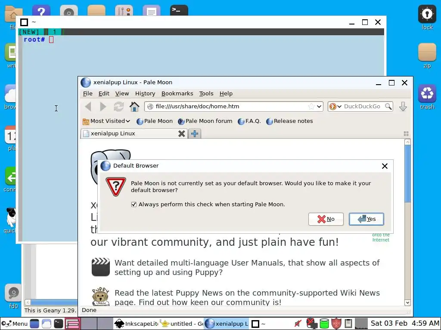Open the Release notes bookmark
Image resolution: width=441 pixels, height=330 pixels.
pos(289,121)
